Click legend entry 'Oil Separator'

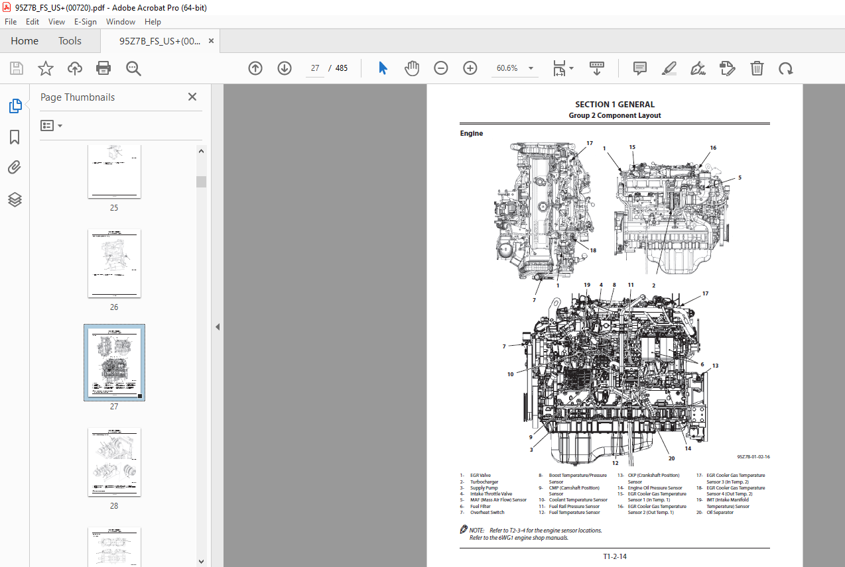(720, 512)
